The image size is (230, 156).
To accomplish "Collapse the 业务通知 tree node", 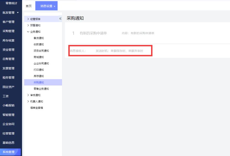I will tap(28, 32).
